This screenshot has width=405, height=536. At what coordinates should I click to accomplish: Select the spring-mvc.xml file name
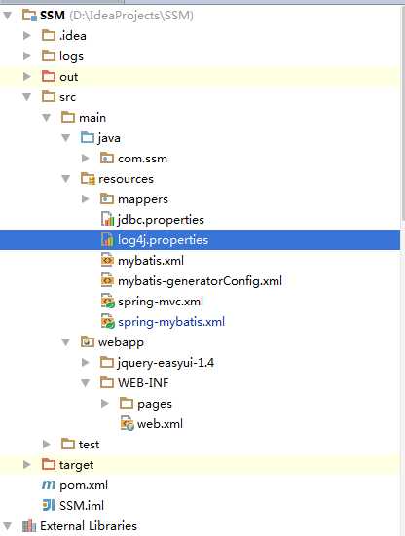[161, 302]
